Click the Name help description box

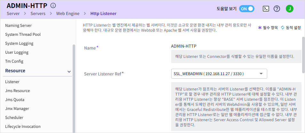tap(236, 57)
